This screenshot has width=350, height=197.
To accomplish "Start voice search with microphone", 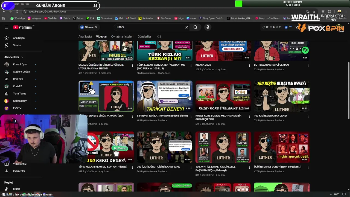I will click(x=208, y=27).
